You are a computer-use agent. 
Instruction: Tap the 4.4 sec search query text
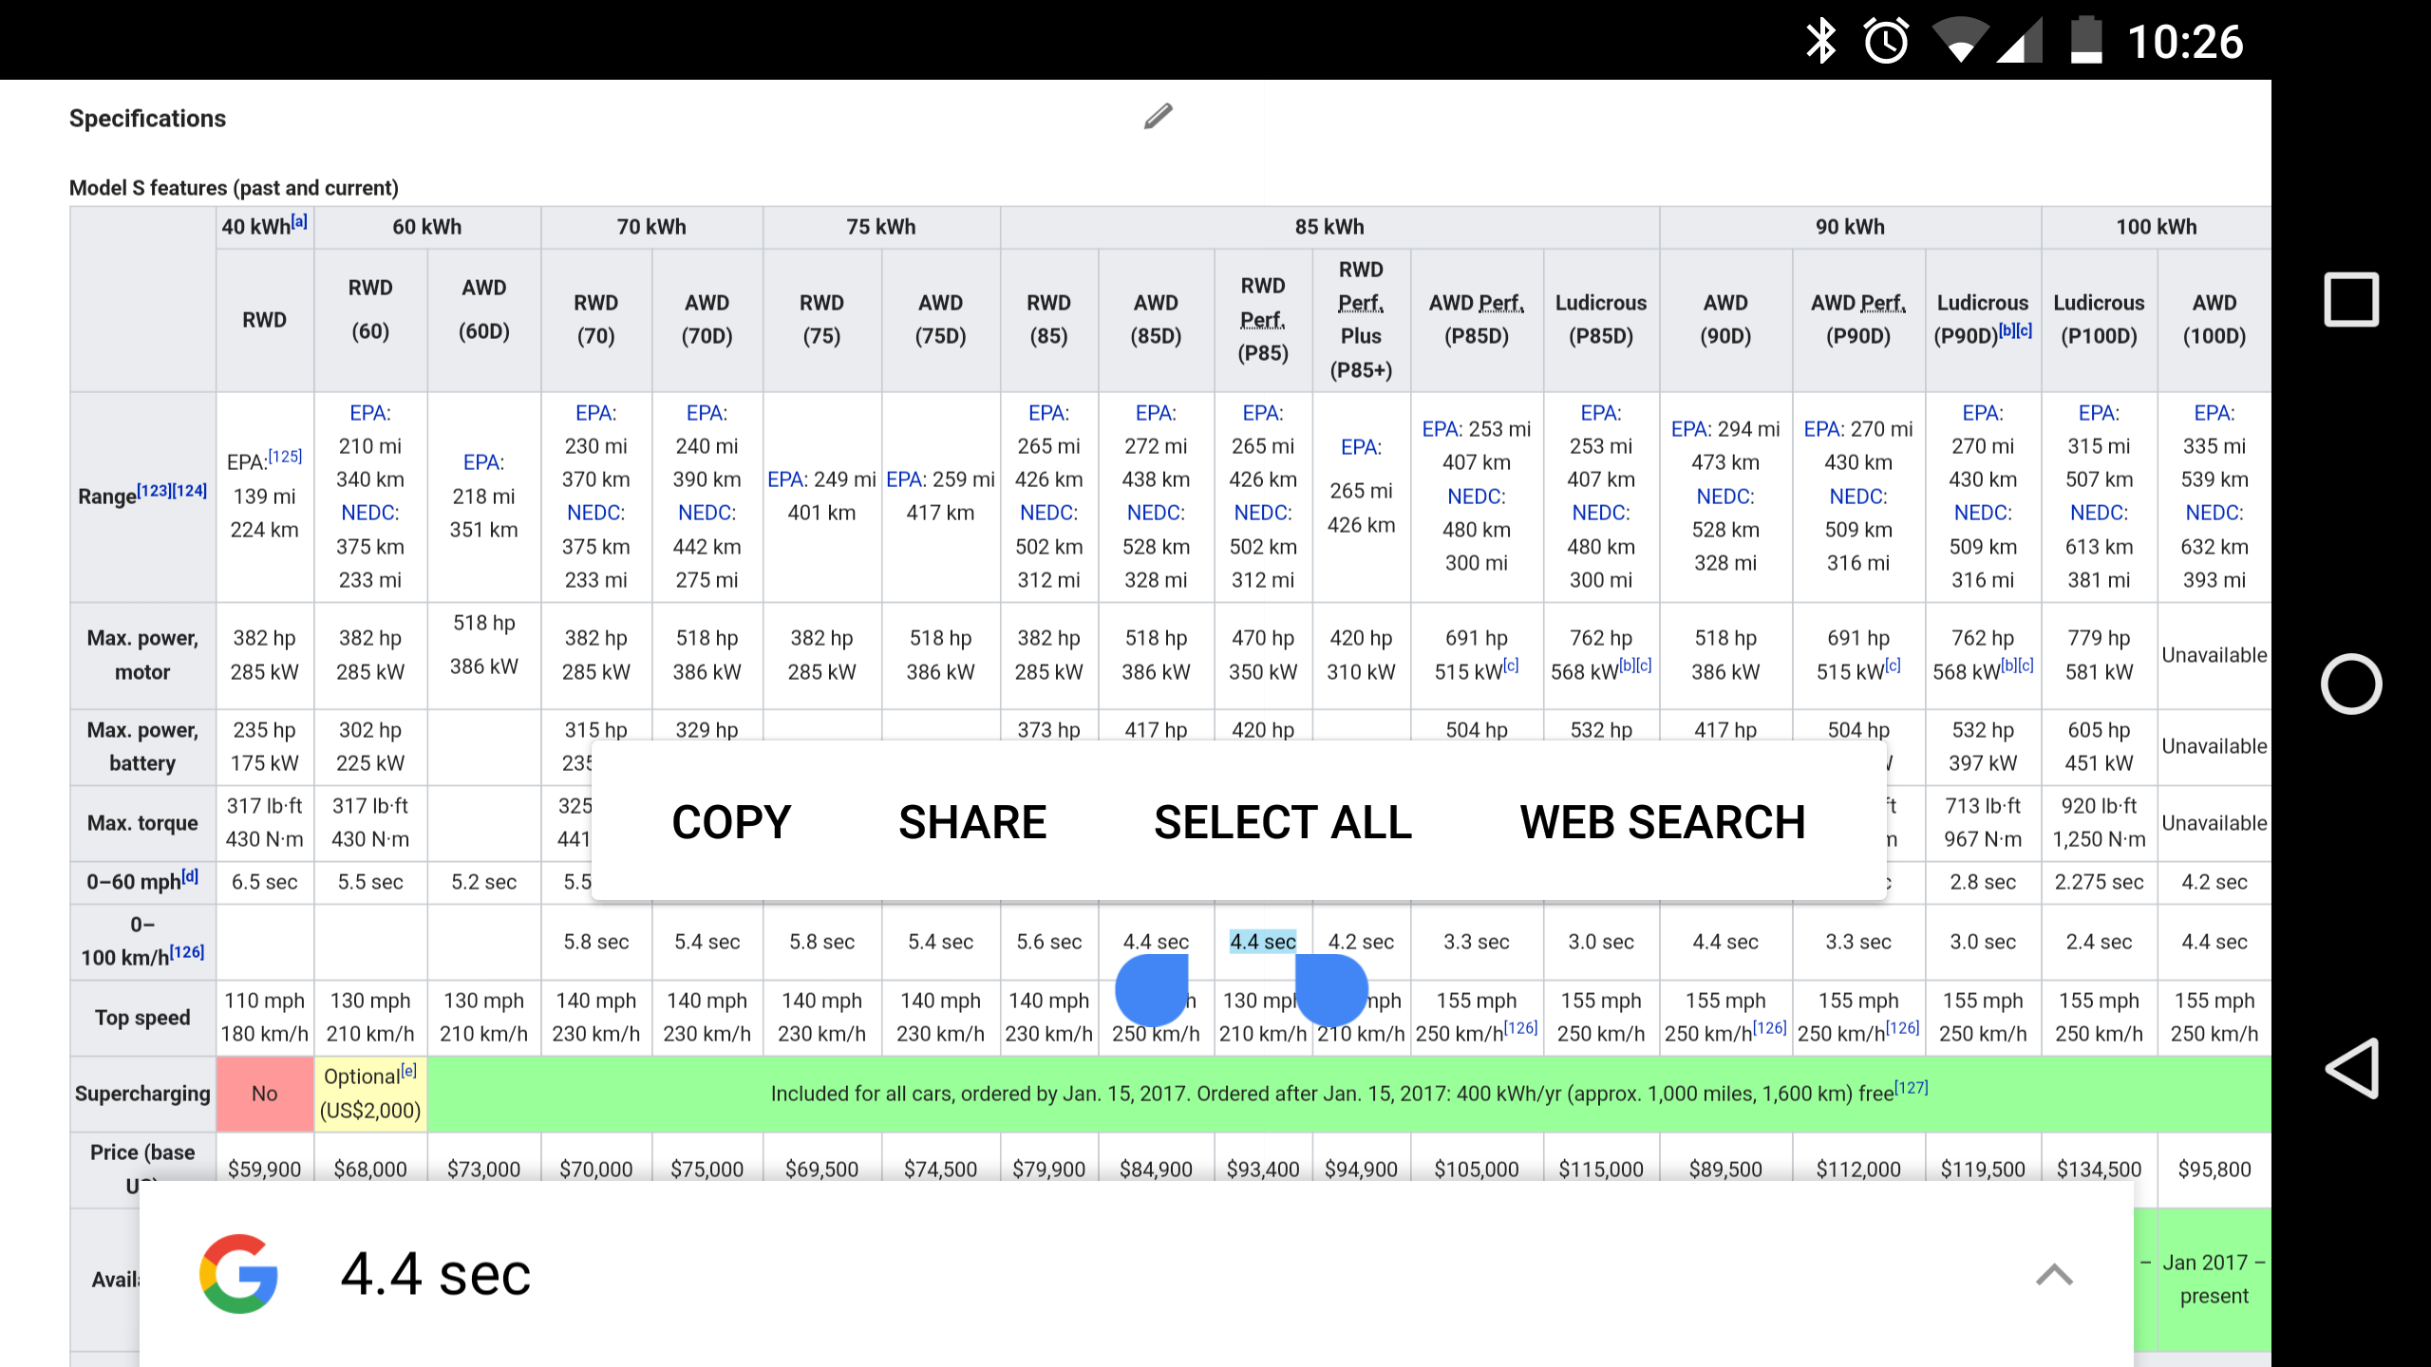436,1274
